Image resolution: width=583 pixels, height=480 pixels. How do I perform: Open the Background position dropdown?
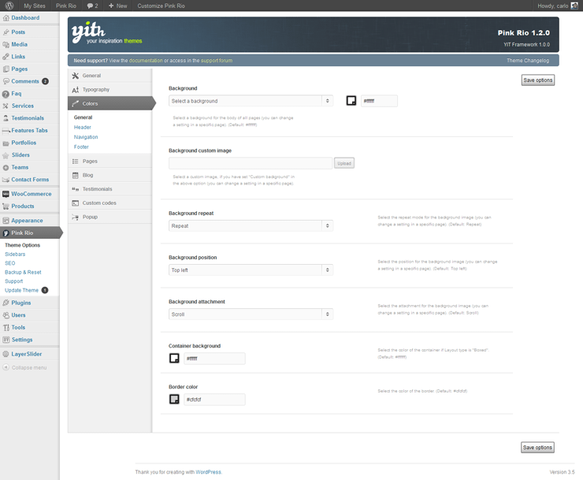251,270
